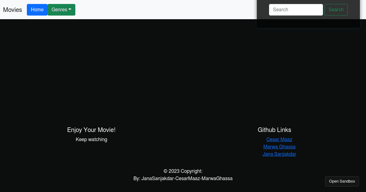Return Home using the blue navbar button
This screenshot has width=366, height=192.
click(37, 9)
